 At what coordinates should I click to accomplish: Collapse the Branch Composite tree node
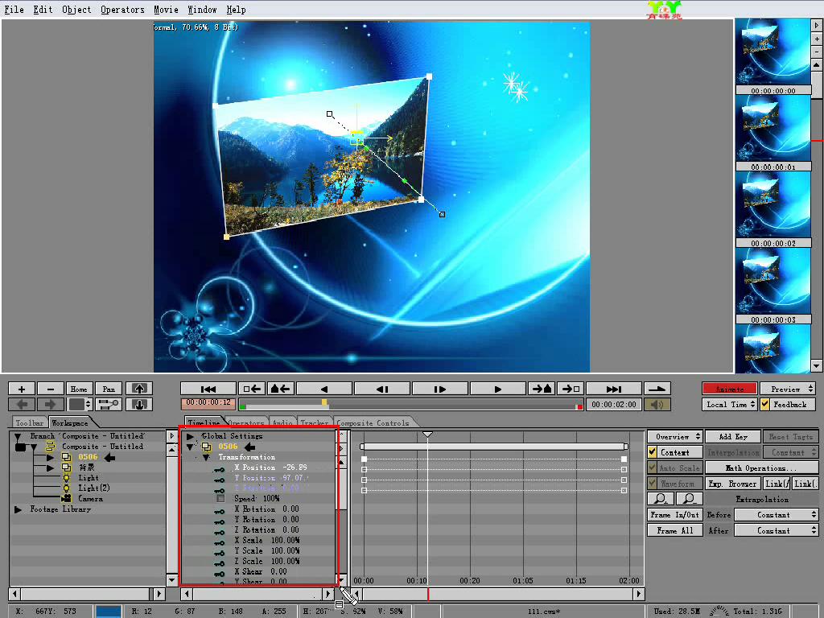18,436
